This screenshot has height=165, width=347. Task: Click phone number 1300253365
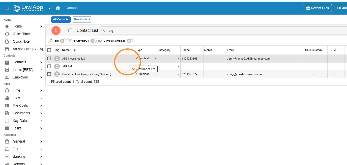coord(189,59)
